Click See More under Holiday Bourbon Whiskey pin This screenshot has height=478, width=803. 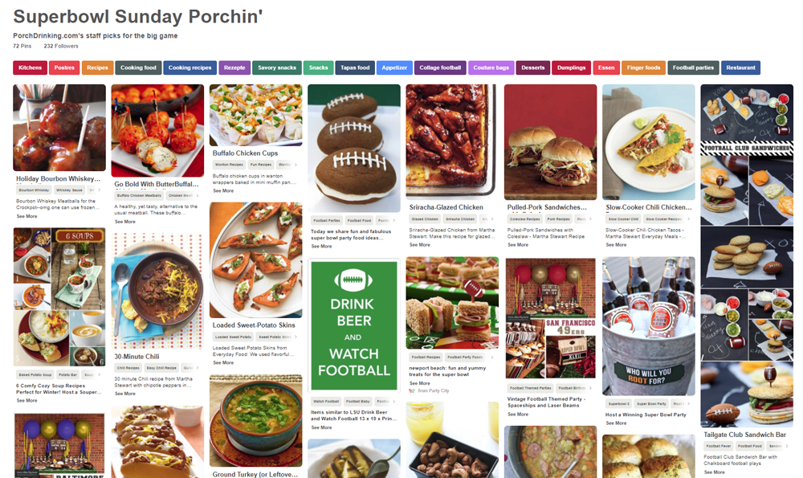tap(26, 216)
